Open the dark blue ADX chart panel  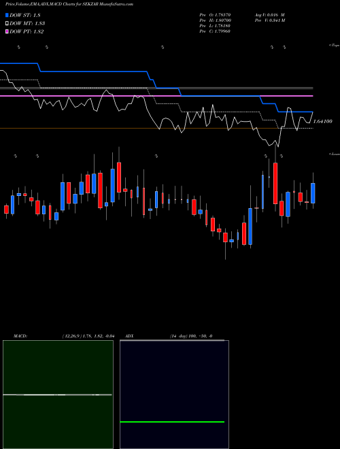(x=174, y=395)
